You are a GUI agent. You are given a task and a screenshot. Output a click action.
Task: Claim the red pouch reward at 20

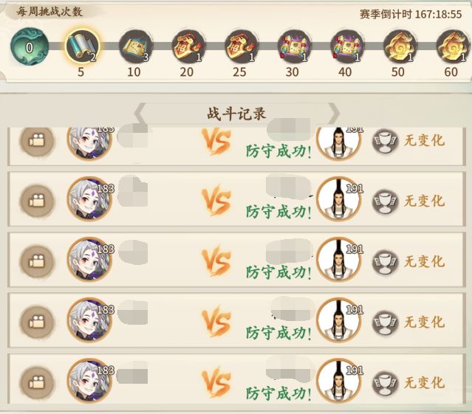[x=188, y=46]
